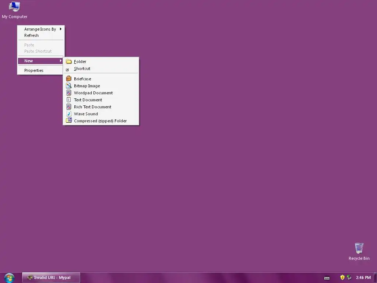Click the Bitmap Image icon
This screenshot has width=377, height=283.
[x=69, y=85]
